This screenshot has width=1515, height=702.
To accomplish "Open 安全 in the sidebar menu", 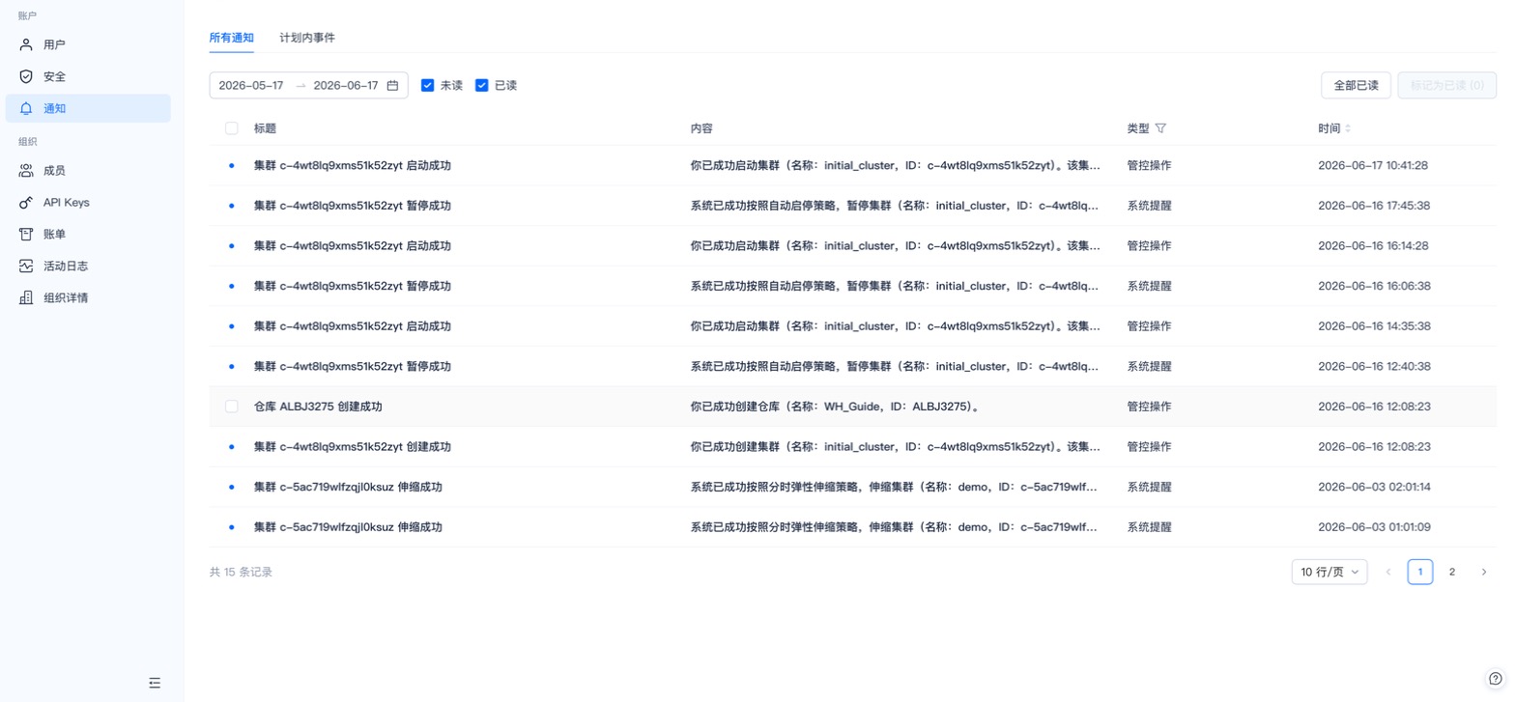I will (88, 76).
